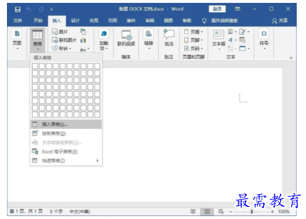The width and height of the screenshot is (306, 219).
Task: Click zoom out minus button
Action: click(x=231, y=211)
